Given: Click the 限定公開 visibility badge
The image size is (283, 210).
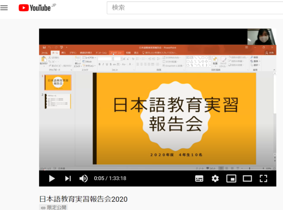Looking at the screenshot, I should [x=54, y=207].
